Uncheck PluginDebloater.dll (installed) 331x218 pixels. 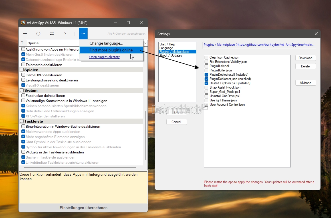click(x=207, y=75)
